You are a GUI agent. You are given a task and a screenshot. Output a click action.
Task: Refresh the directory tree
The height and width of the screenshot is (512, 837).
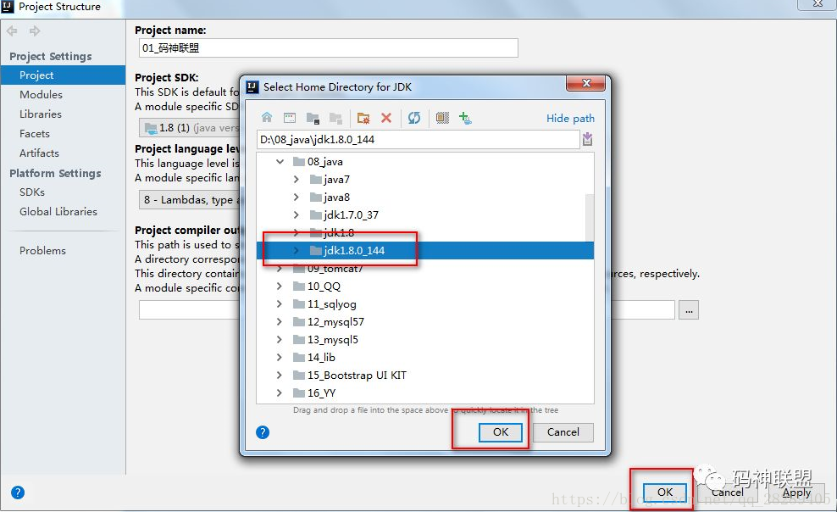pyautogui.click(x=414, y=118)
